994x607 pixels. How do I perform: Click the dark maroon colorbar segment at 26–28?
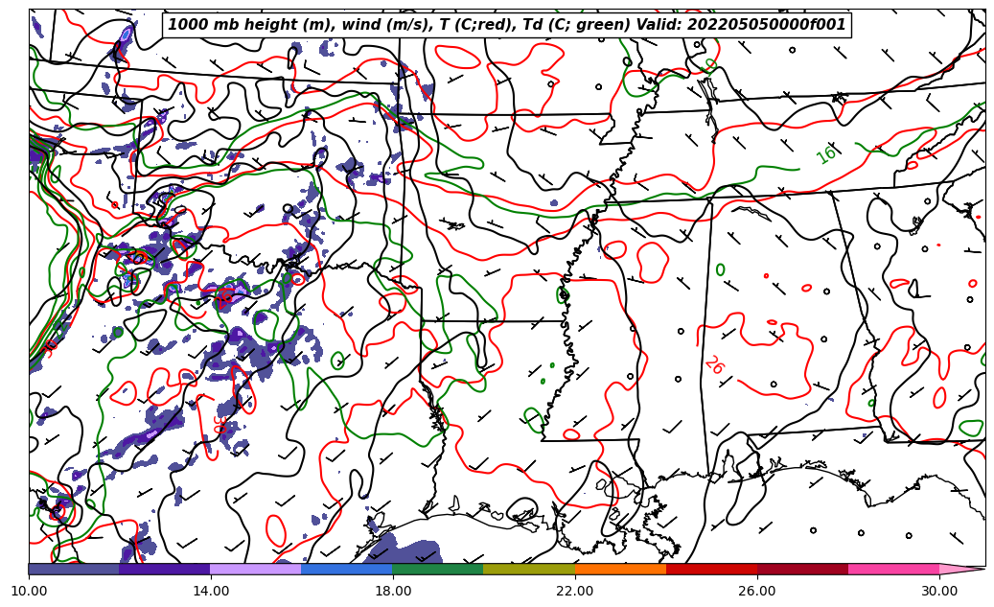click(x=802, y=569)
